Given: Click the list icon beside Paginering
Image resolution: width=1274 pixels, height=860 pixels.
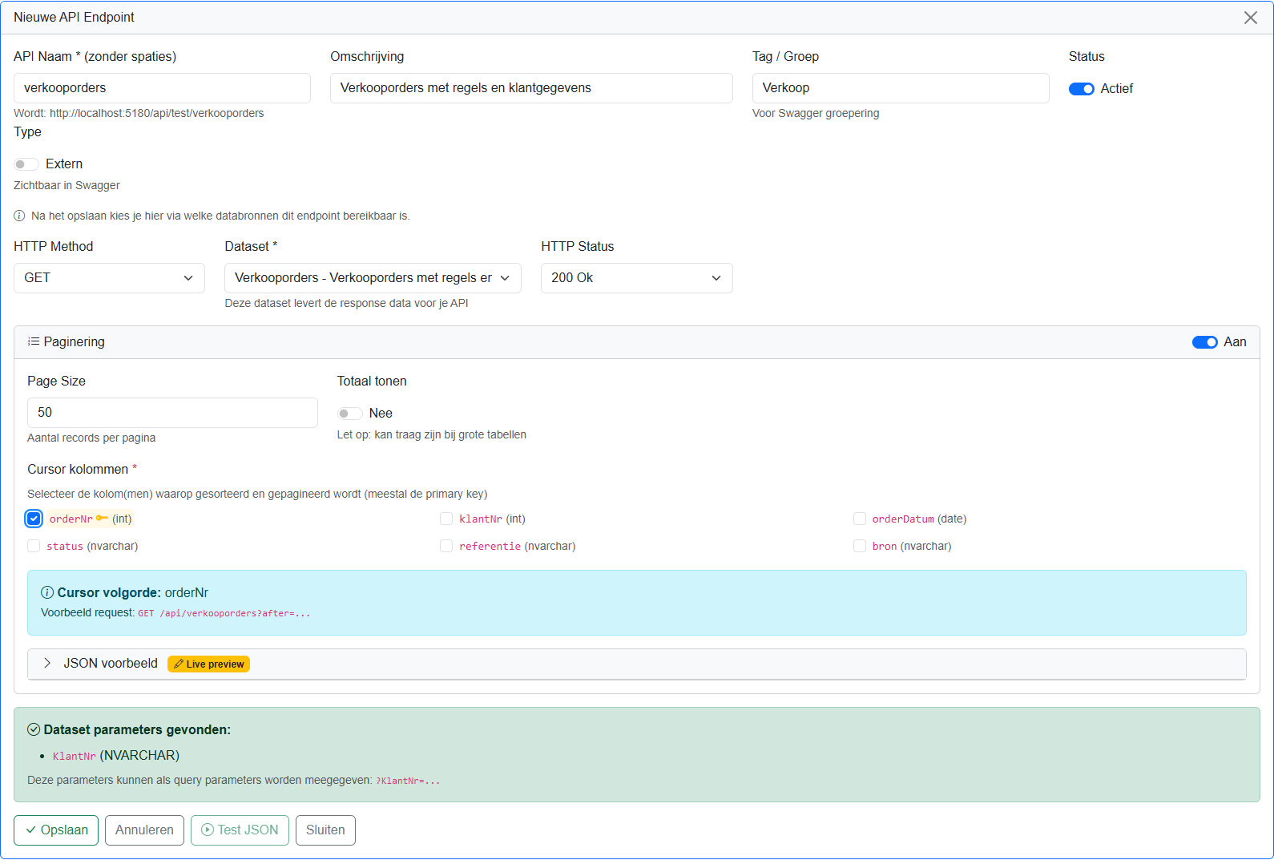Looking at the screenshot, I should pos(34,341).
